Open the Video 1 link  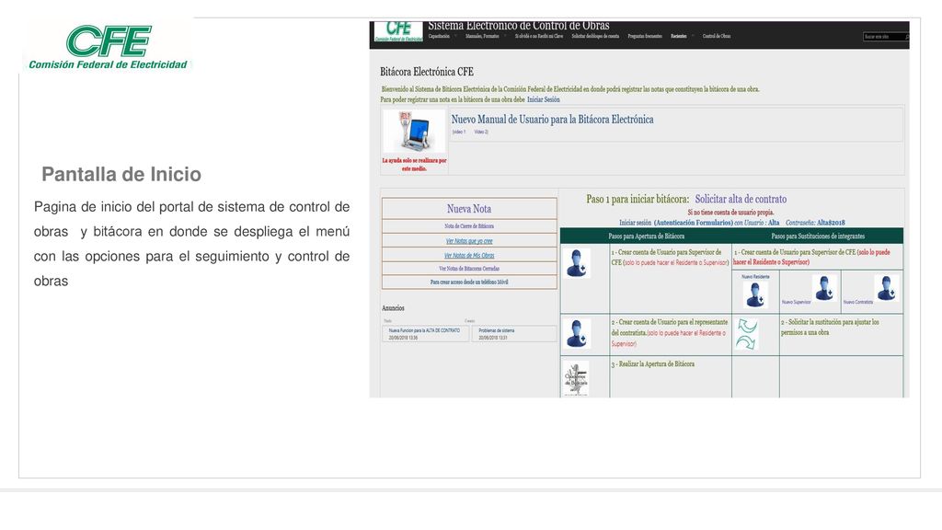[459, 132]
